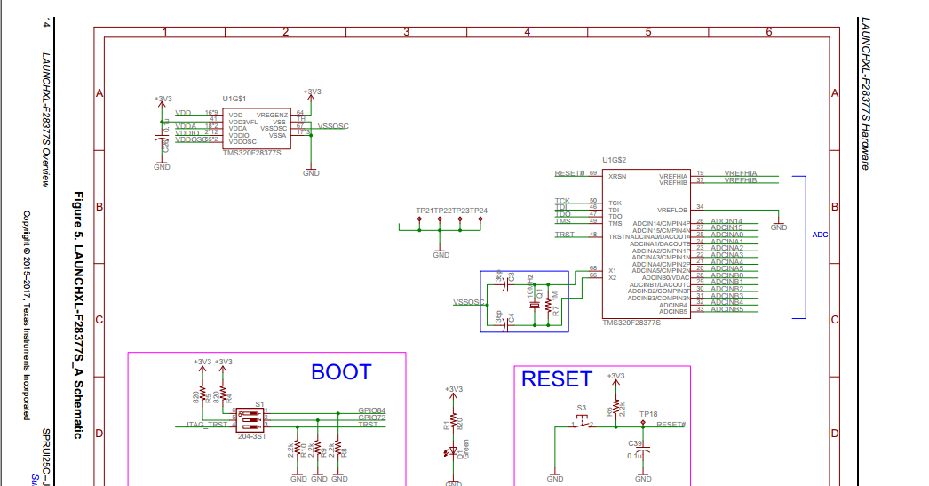The height and width of the screenshot is (486, 929).
Task: Click row marker B on left border
Action: coord(99,207)
